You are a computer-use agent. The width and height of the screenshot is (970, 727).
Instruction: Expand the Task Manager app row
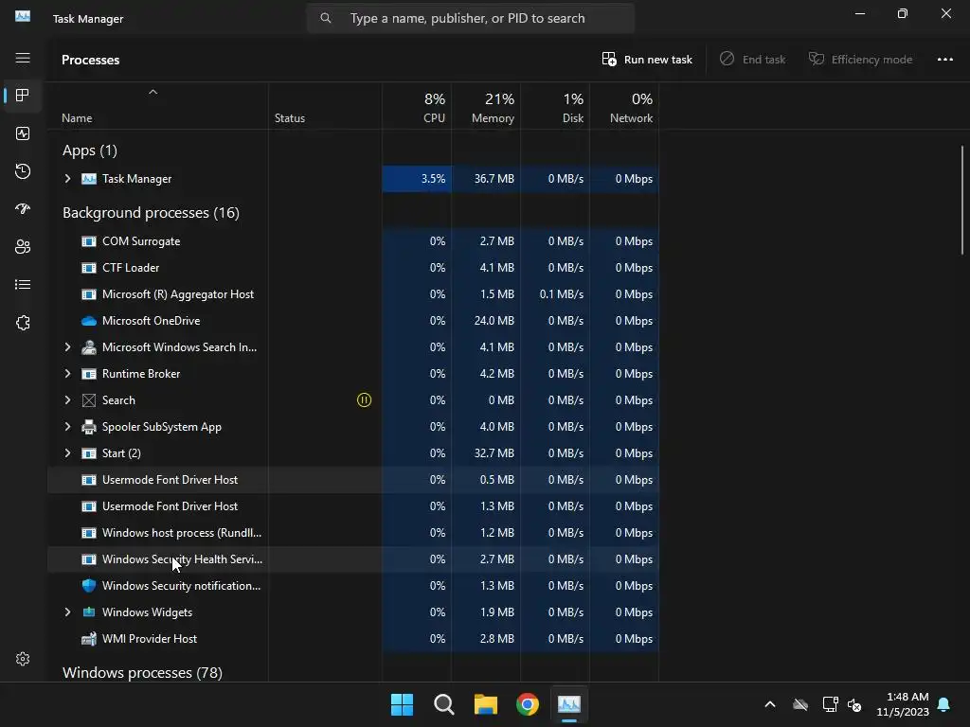click(x=67, y=179)
